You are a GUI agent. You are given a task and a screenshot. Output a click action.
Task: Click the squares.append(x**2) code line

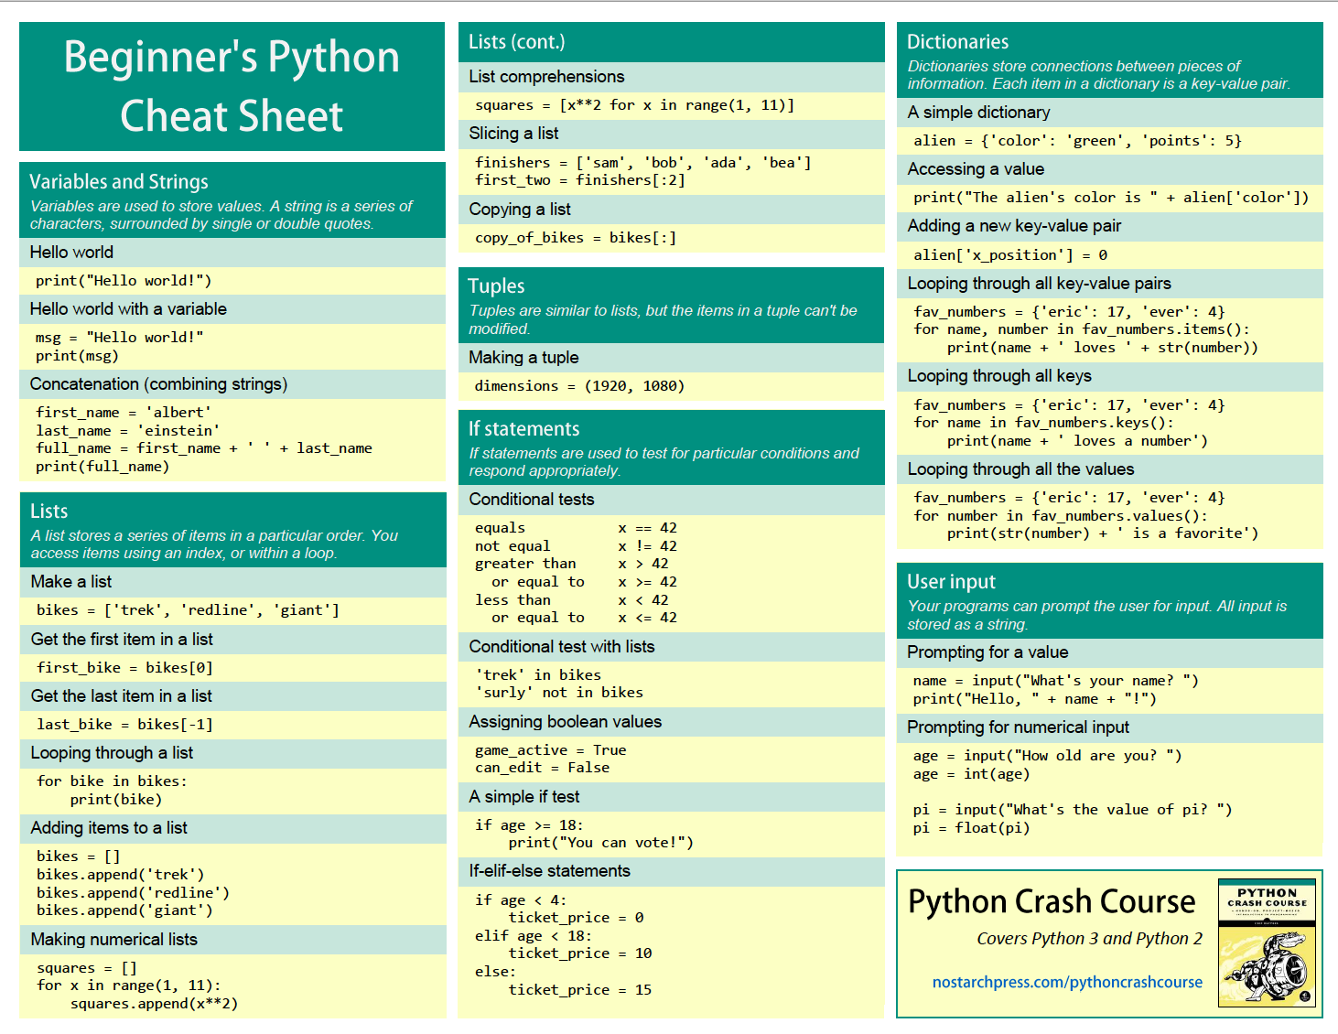154,1004
